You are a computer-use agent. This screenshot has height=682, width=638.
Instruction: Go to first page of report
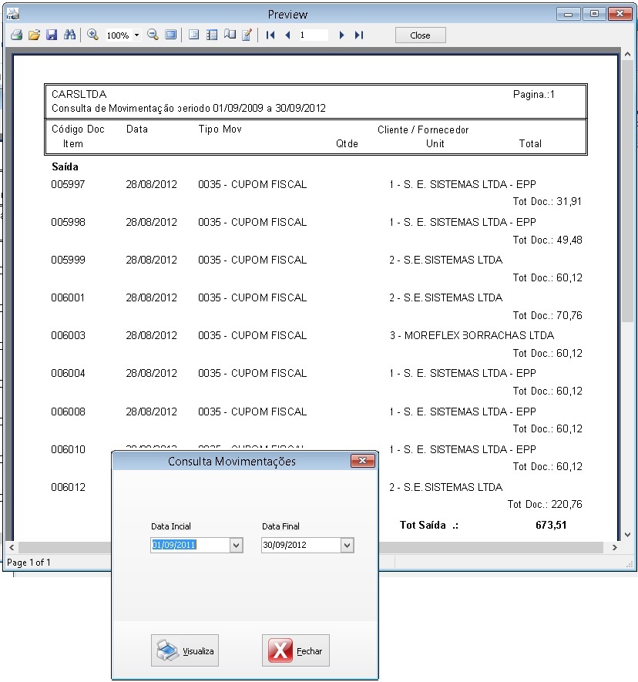(270, 35)
